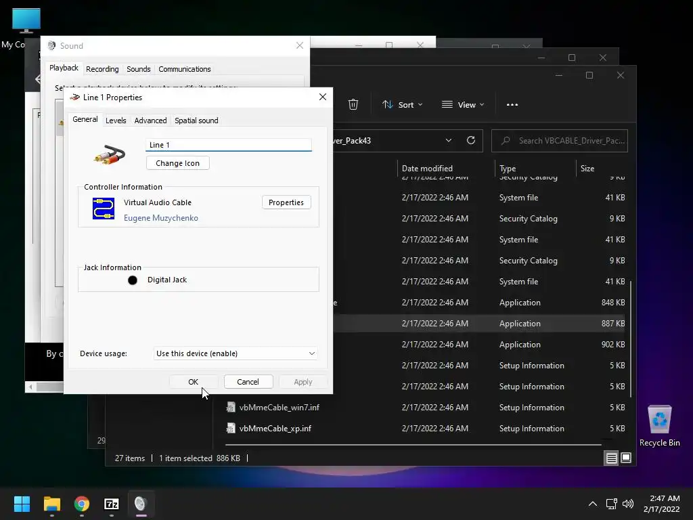Click the volume speaker icon in tray

pos(627,504)
